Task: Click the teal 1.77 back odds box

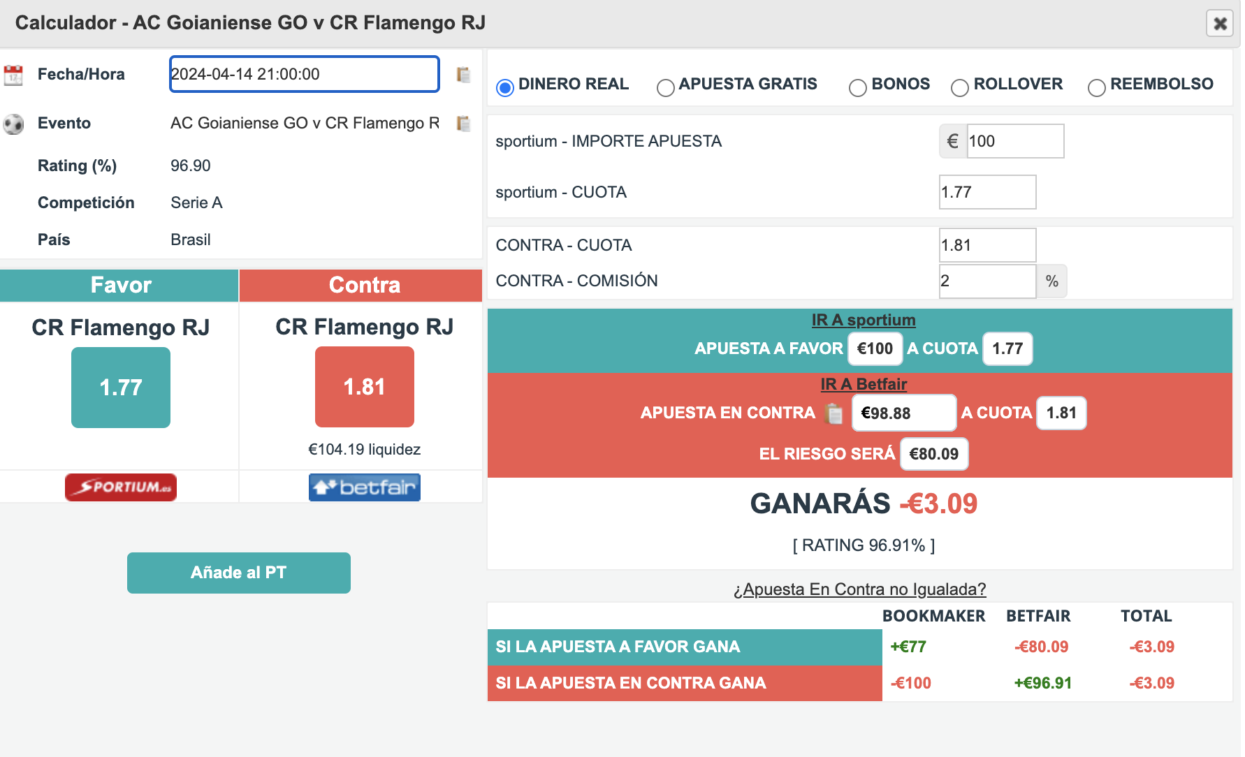Action: 121,388
